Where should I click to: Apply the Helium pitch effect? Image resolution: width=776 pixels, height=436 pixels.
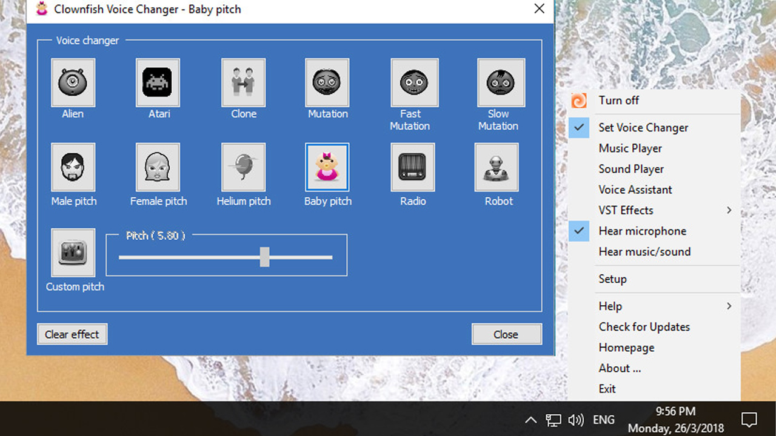pos(243,167)
